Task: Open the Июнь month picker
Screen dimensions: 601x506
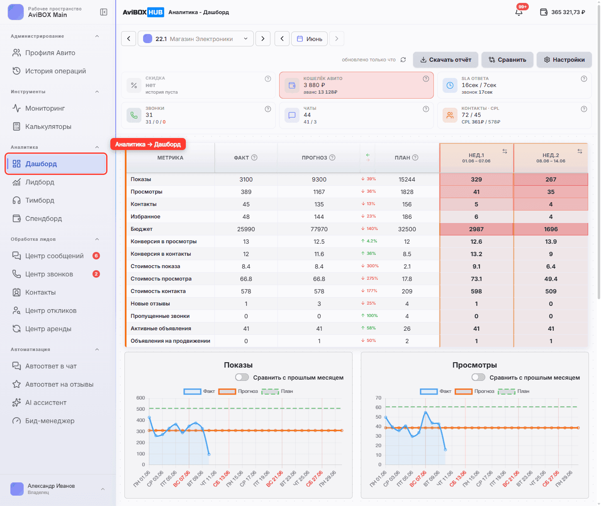Action: 309,39
